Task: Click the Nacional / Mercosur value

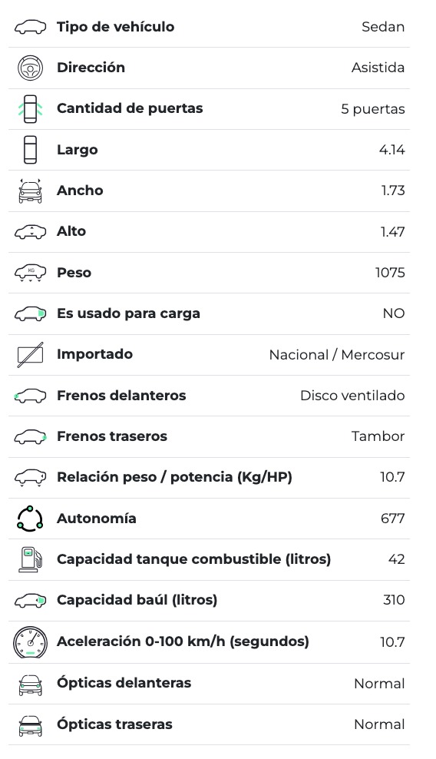Action: click(x=337, y=355)
